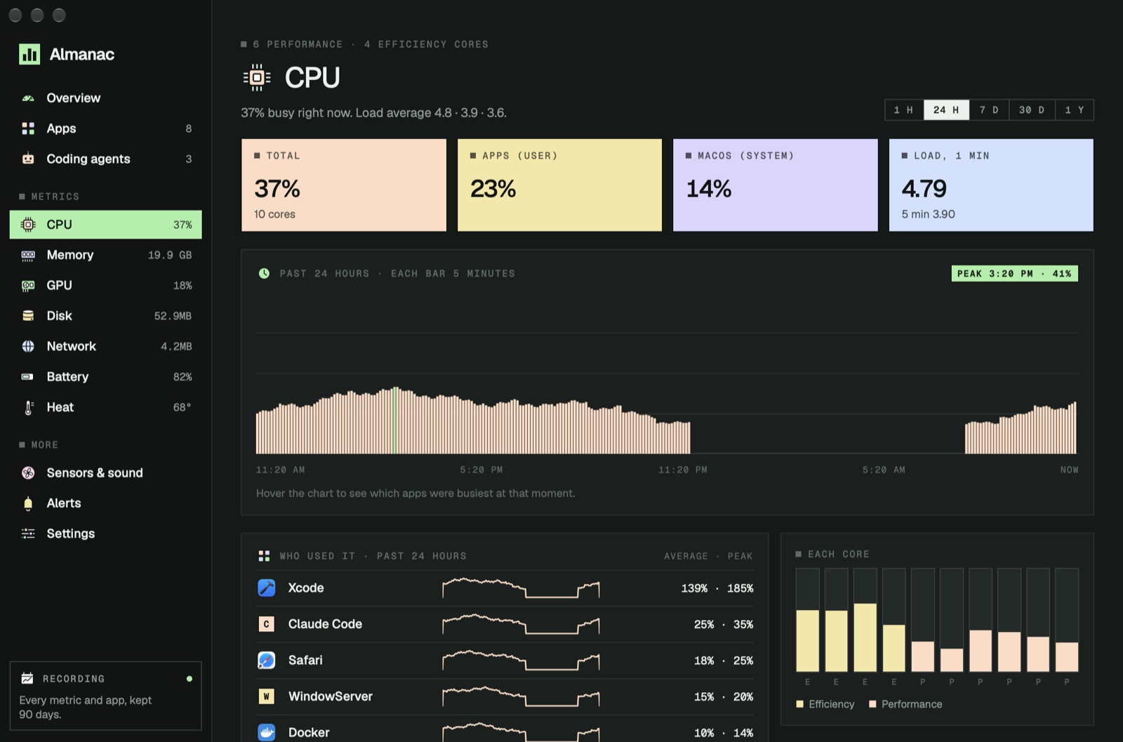This screenshot has width=1123, height=742.
Task: Click the Xcode app icon
Action: click(x=266, y=588)
